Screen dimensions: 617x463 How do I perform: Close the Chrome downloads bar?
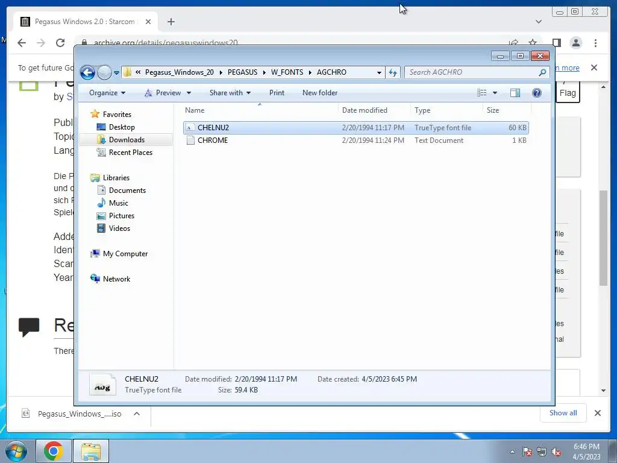(x=597, y=413)
